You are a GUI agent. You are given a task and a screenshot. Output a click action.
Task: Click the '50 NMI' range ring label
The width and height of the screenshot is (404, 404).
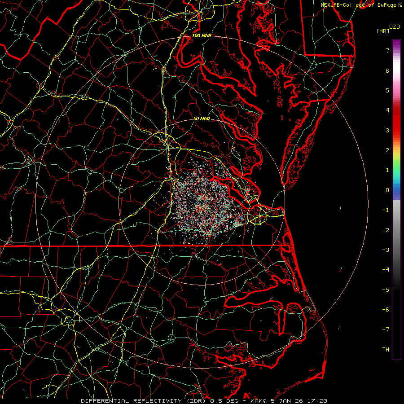[202, 119]
